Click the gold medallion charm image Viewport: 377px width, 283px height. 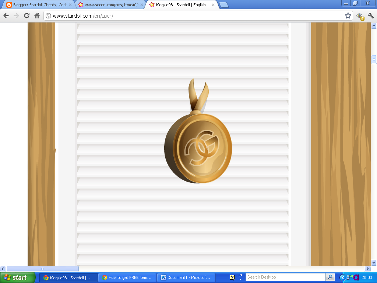(198, 131)
